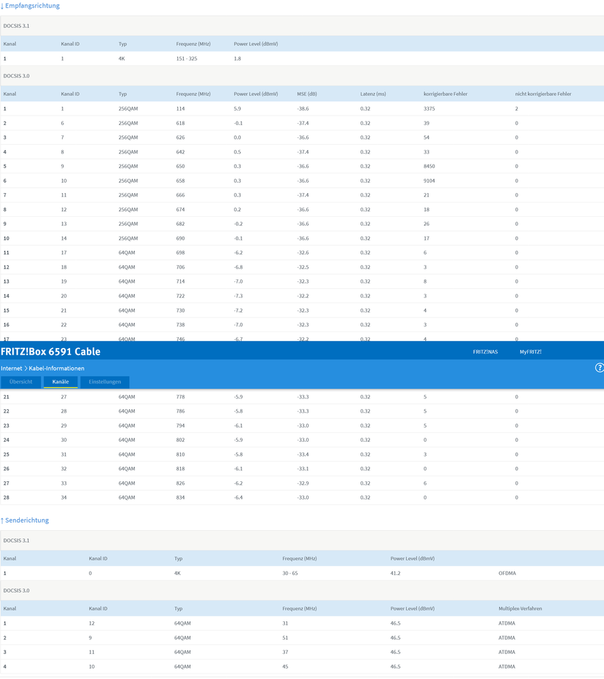Select the value 9104 correctable errors
Viewport: 604px width, 679px height.
[429, 181]
